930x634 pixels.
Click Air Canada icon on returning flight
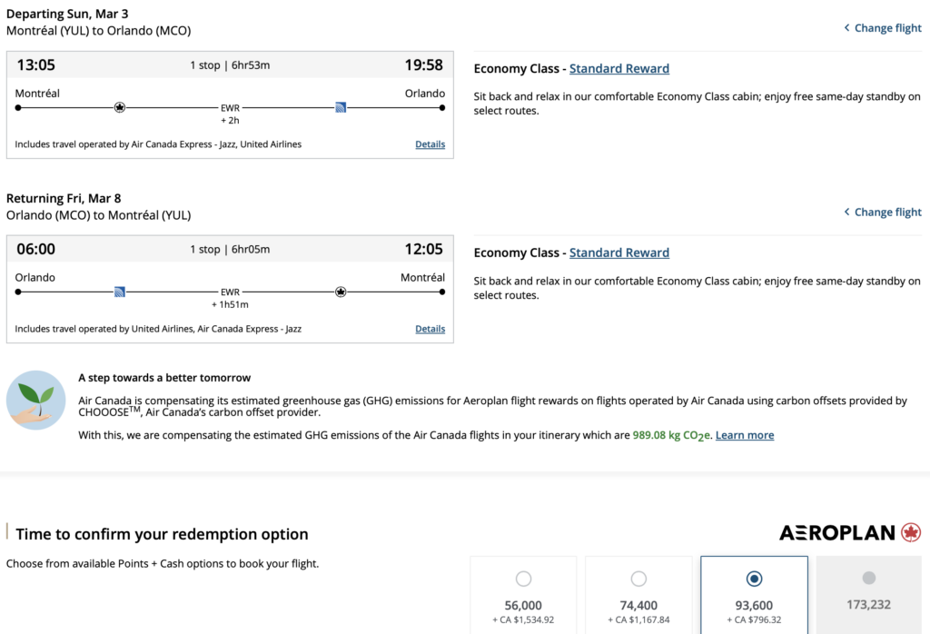(x=341, y=292)
